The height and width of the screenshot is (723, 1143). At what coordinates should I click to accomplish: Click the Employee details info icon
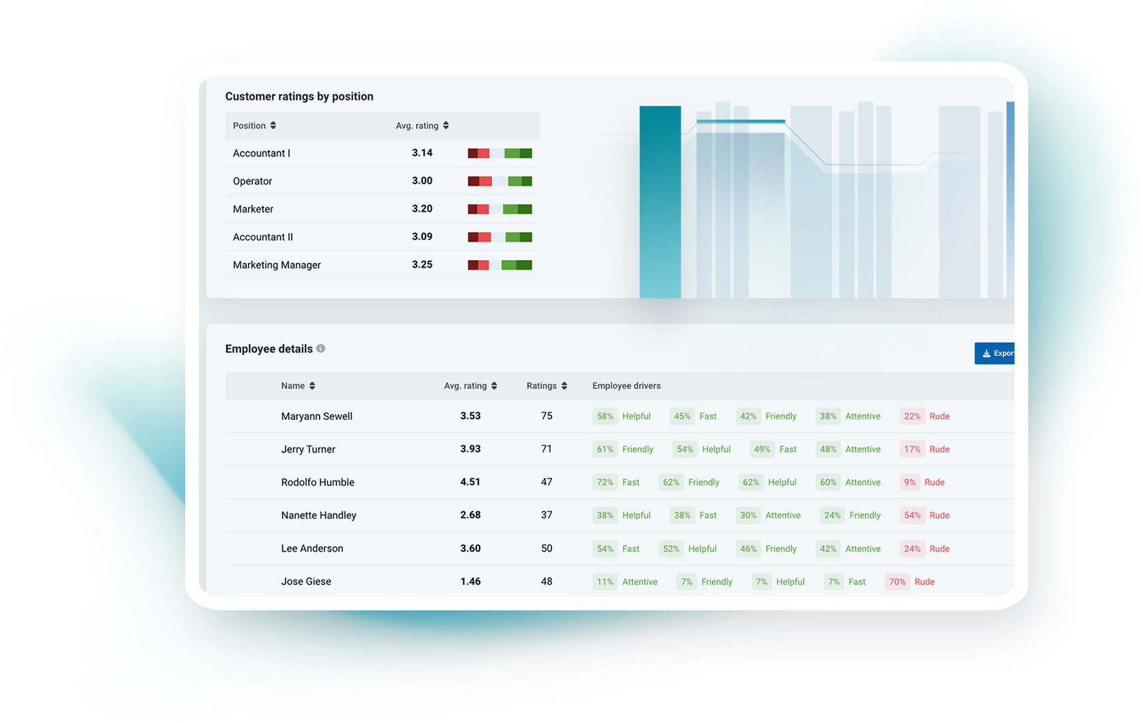click(320, 349)
